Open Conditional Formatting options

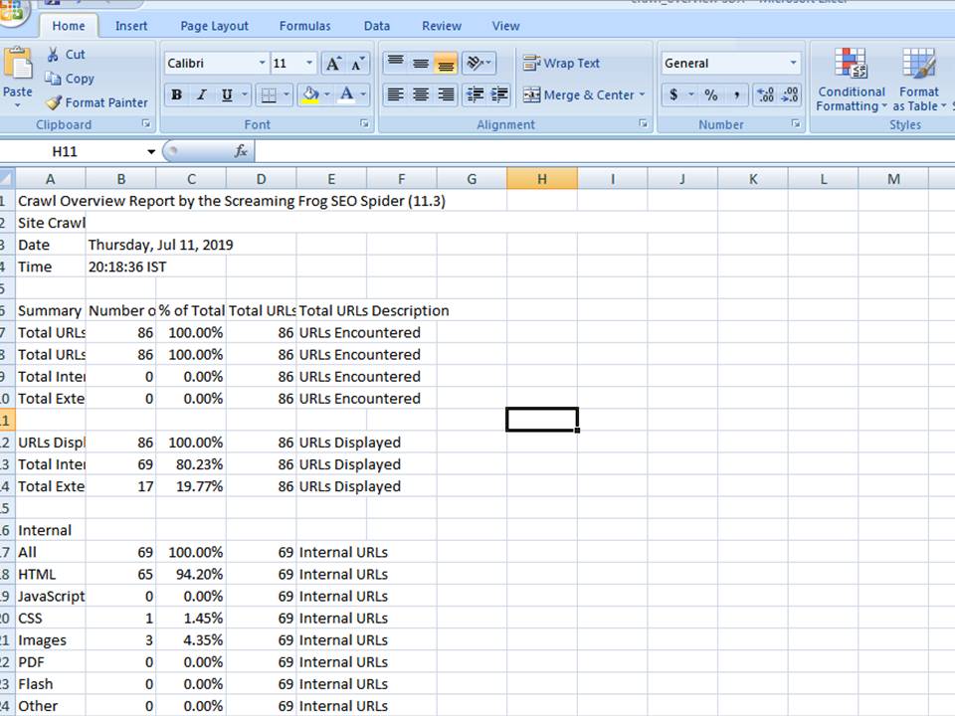[x=851, y=80]
